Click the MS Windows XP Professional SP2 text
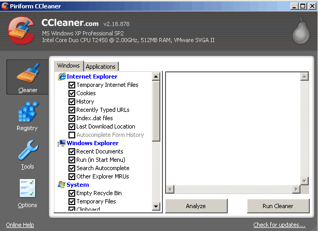The height and width of the screenshot is (231, 318). 83,33
